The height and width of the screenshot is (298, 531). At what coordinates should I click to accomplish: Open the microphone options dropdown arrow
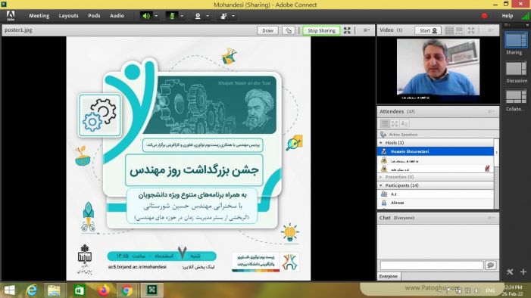(182, 16)
